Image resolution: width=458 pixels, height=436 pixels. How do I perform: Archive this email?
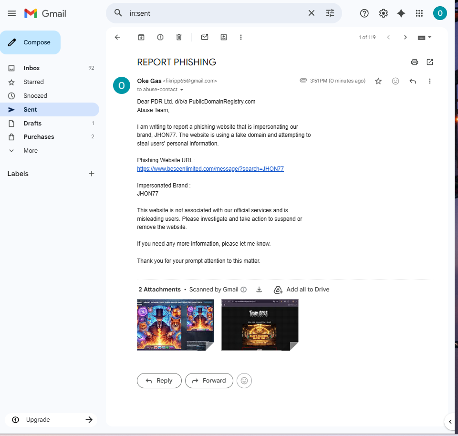[x=141, y=37]
